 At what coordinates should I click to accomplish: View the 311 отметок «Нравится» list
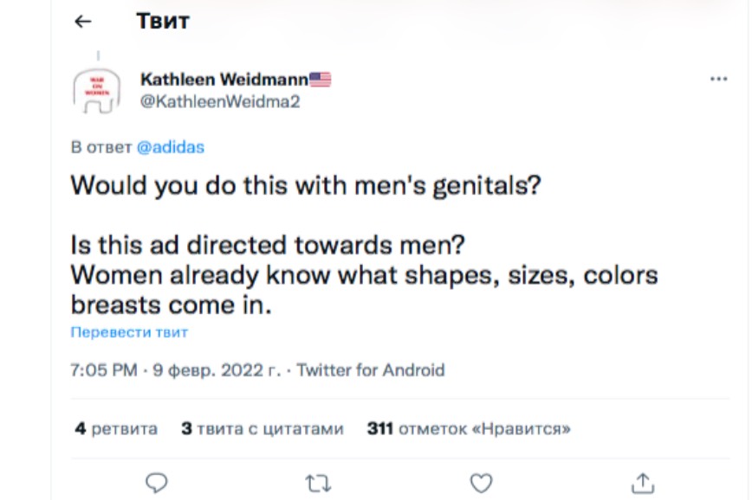469,429
